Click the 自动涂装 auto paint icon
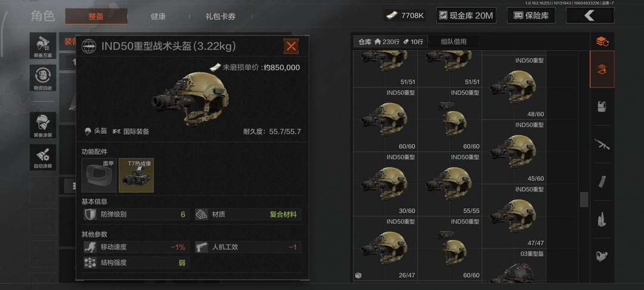 (43, 158)
